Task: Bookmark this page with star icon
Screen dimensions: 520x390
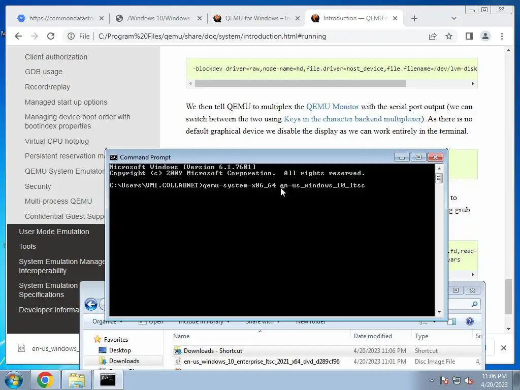Action: pyautogui.click(x=449, y=36)
